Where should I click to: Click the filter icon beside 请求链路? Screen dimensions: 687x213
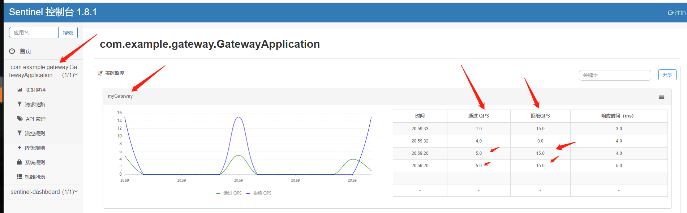pyautogui.click(x=20, y=104)
